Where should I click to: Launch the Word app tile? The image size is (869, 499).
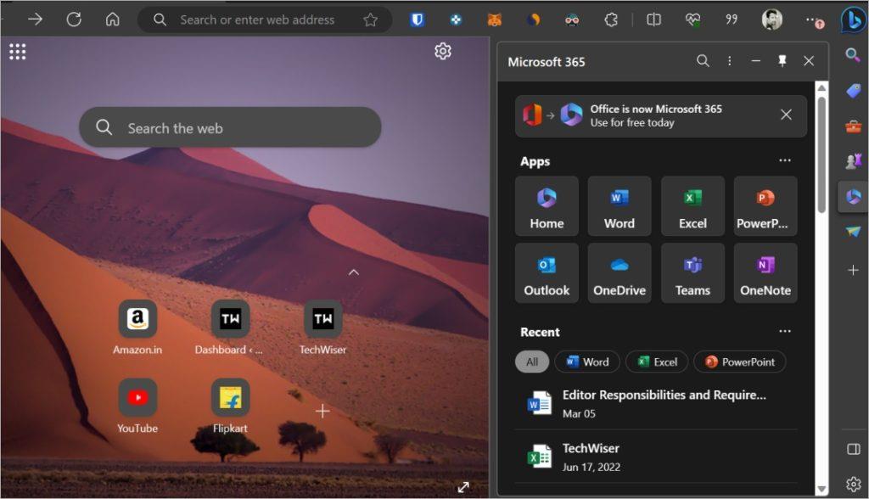[620, 206]
